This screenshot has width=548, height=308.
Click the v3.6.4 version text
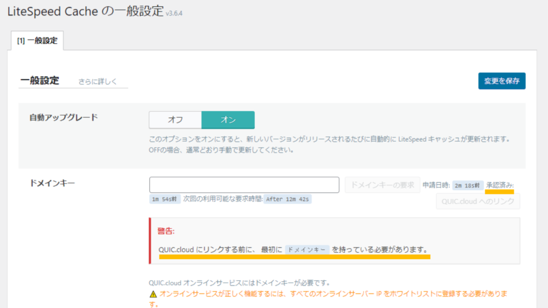174,13
